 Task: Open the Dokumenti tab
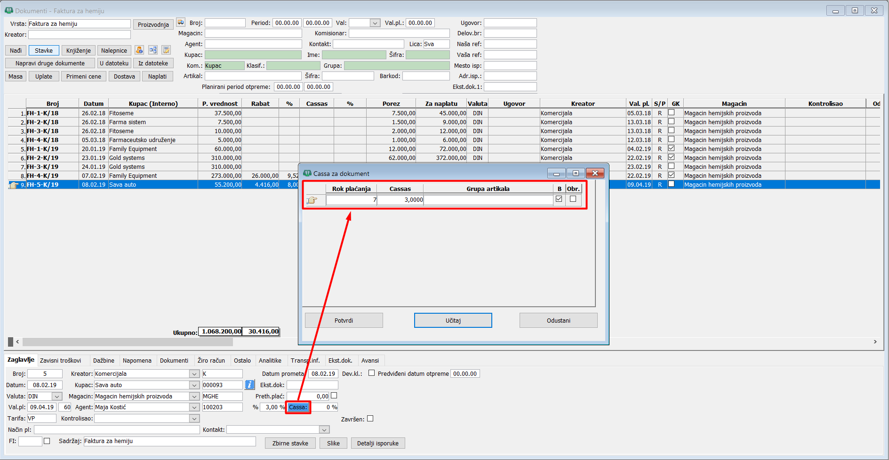click(174, 360)
